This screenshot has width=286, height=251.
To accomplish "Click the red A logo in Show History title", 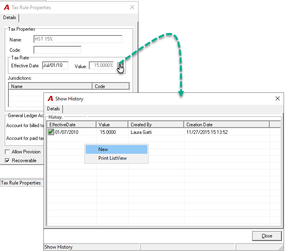I will (51, 99).
